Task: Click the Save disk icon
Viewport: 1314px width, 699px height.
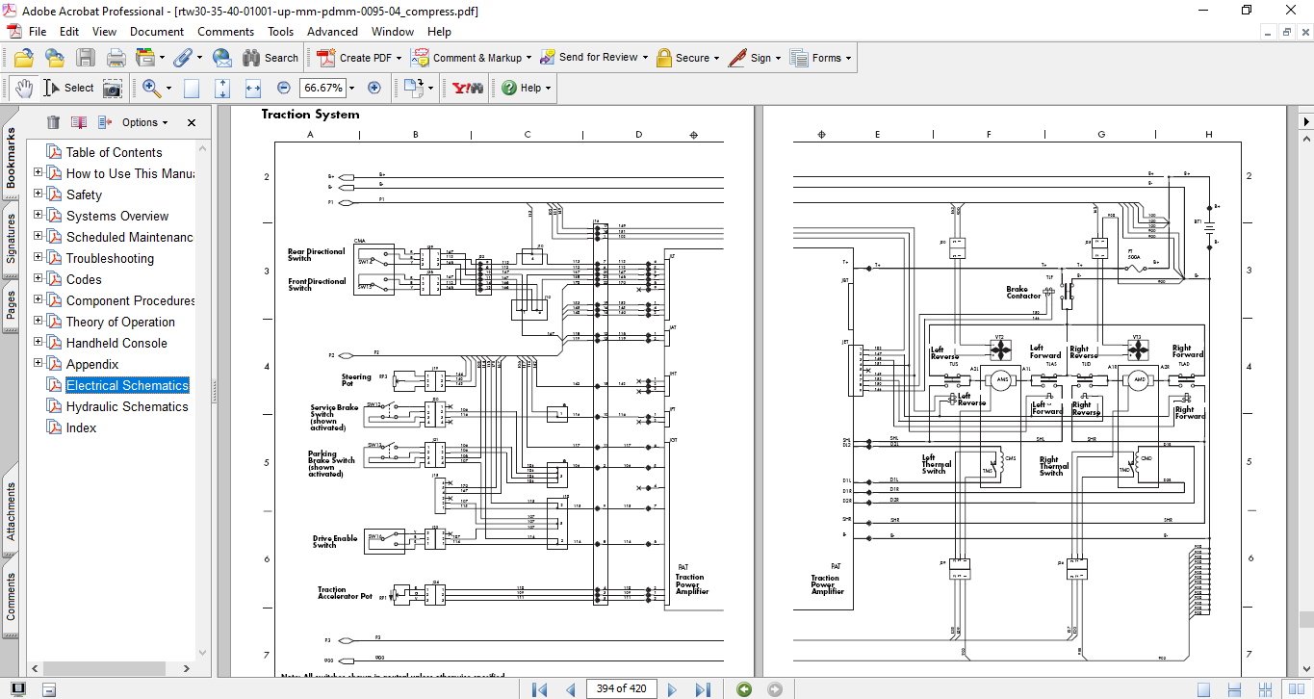Action: point(86,58)
